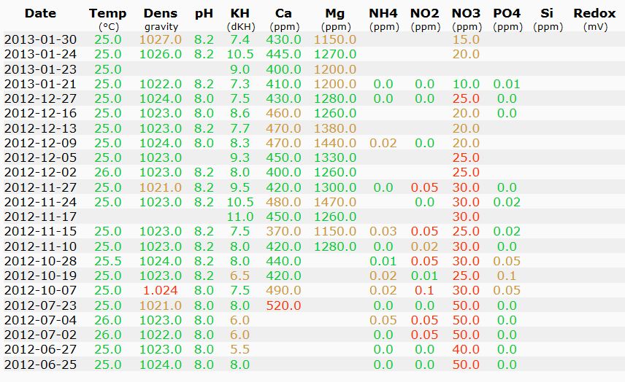Click the 1470.0 magnesium value

(x=334, y=202)
